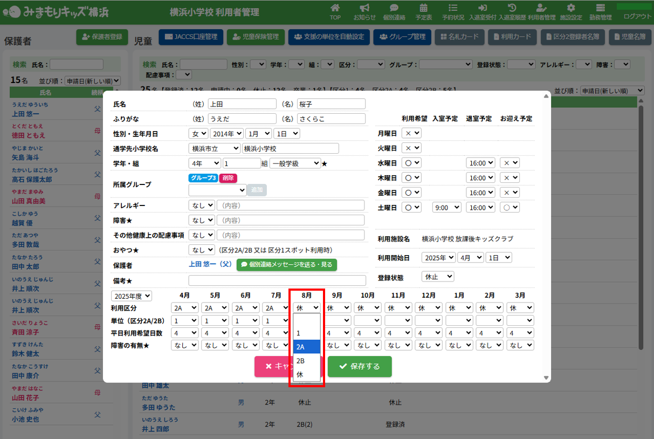Image resolution: width=654 pixels, height=439 pixels.
Task: Remove group with the 削除 button
Action: 228,178
